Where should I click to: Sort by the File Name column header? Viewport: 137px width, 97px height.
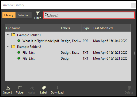pos(32,28)
